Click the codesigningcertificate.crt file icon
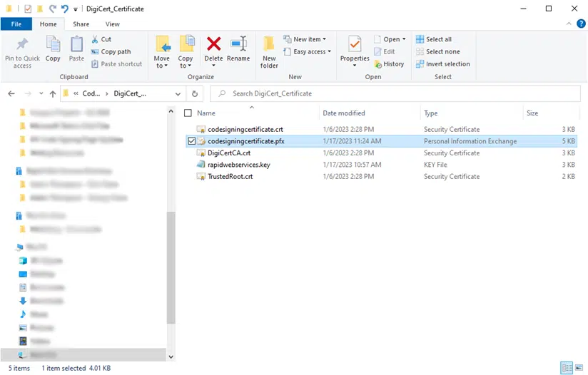 tap(201, 129)
